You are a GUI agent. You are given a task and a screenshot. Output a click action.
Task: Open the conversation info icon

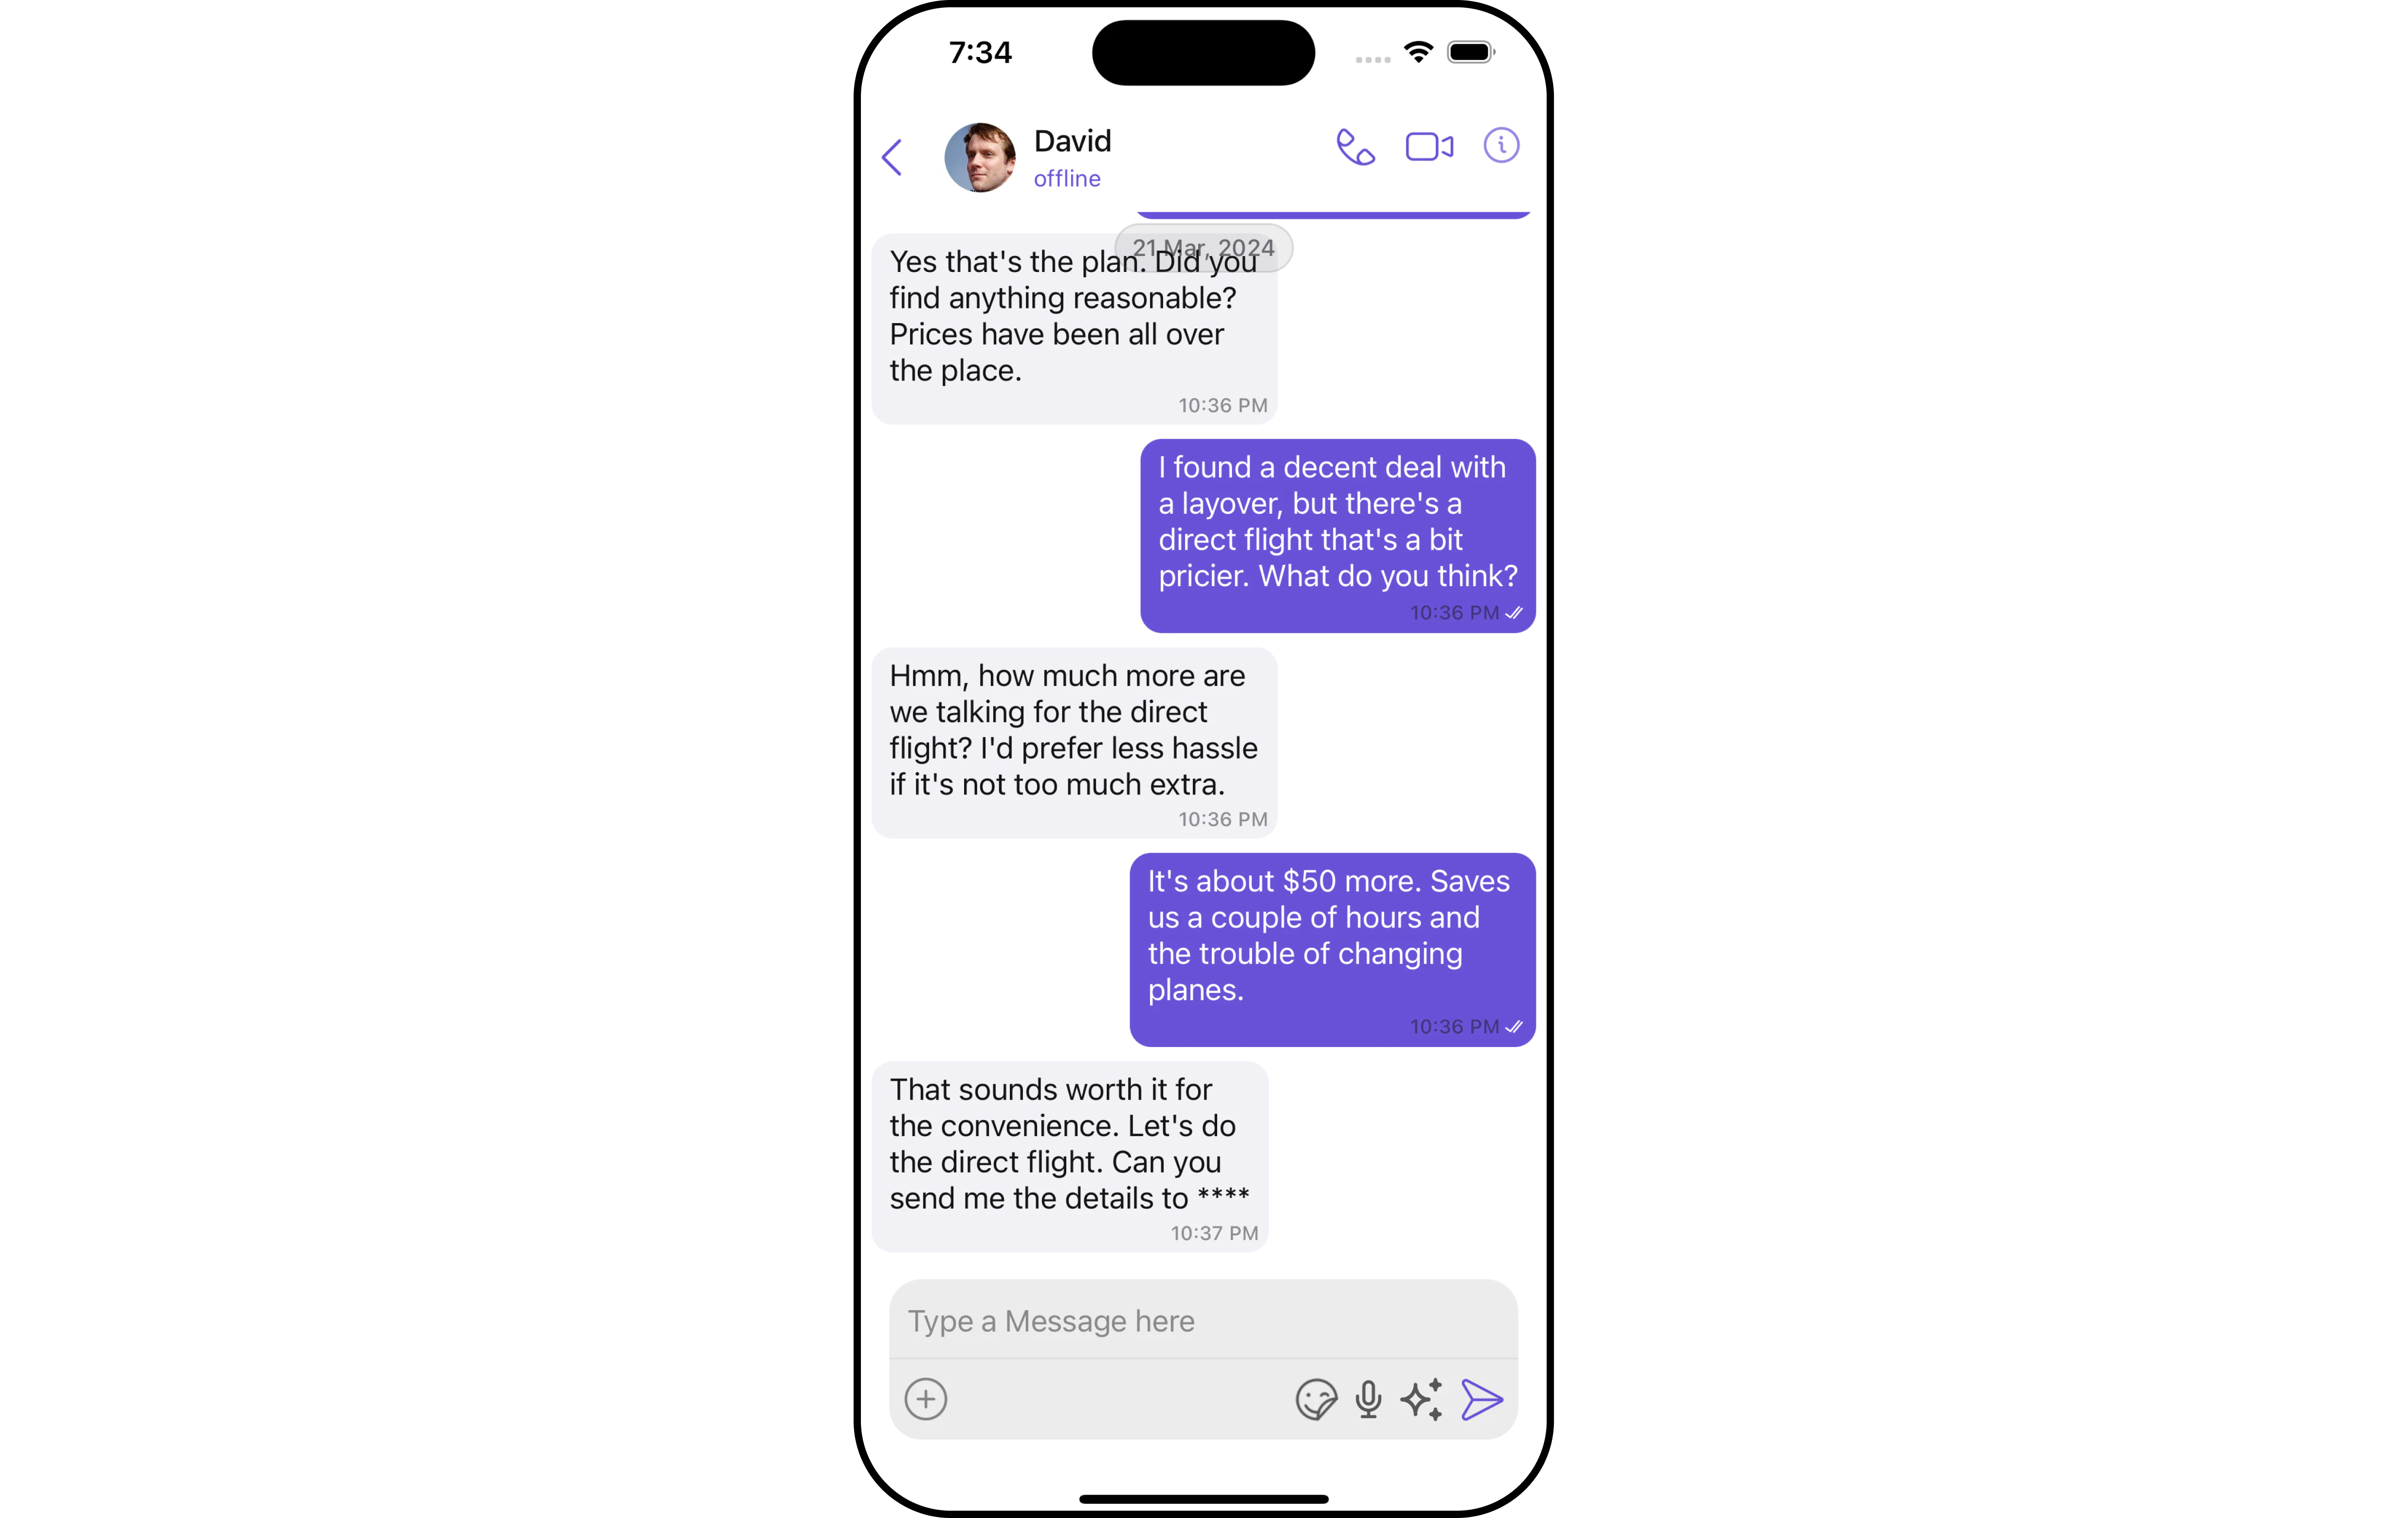(1501, 146)
